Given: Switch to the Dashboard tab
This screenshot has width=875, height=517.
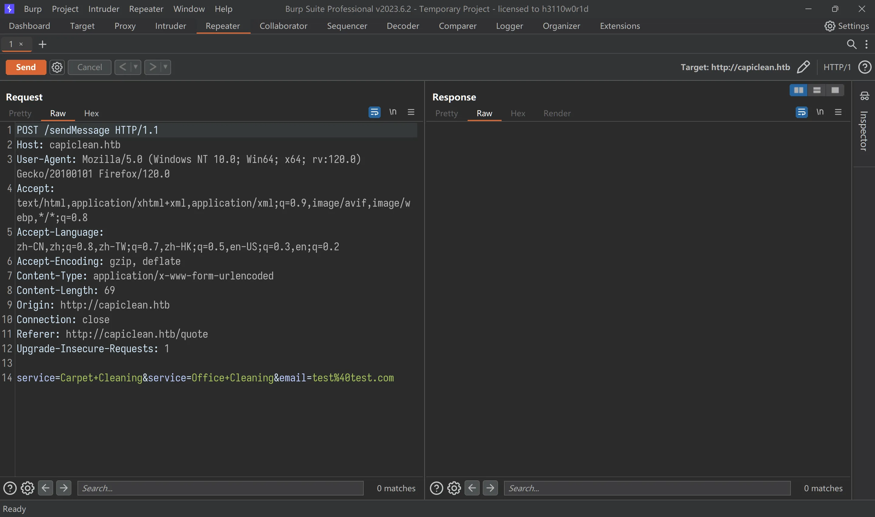Looking at the screenshot, I should click(30, 26).
